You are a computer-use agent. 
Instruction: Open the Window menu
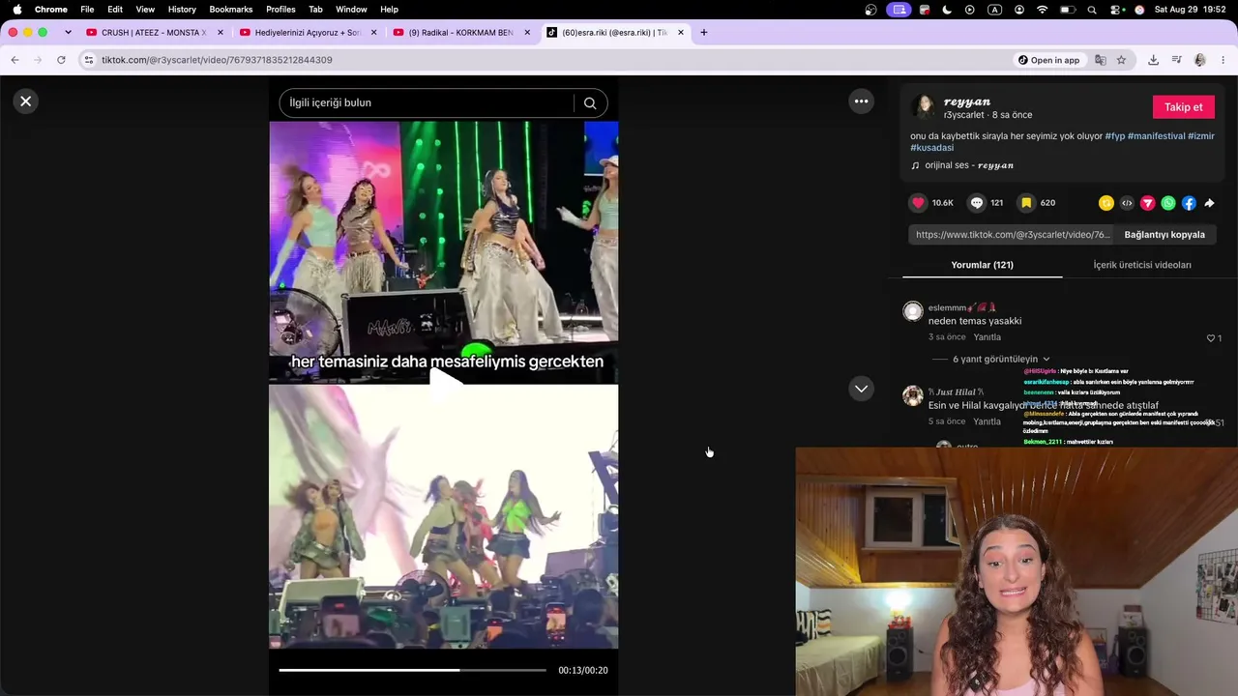tap(351, 10)
